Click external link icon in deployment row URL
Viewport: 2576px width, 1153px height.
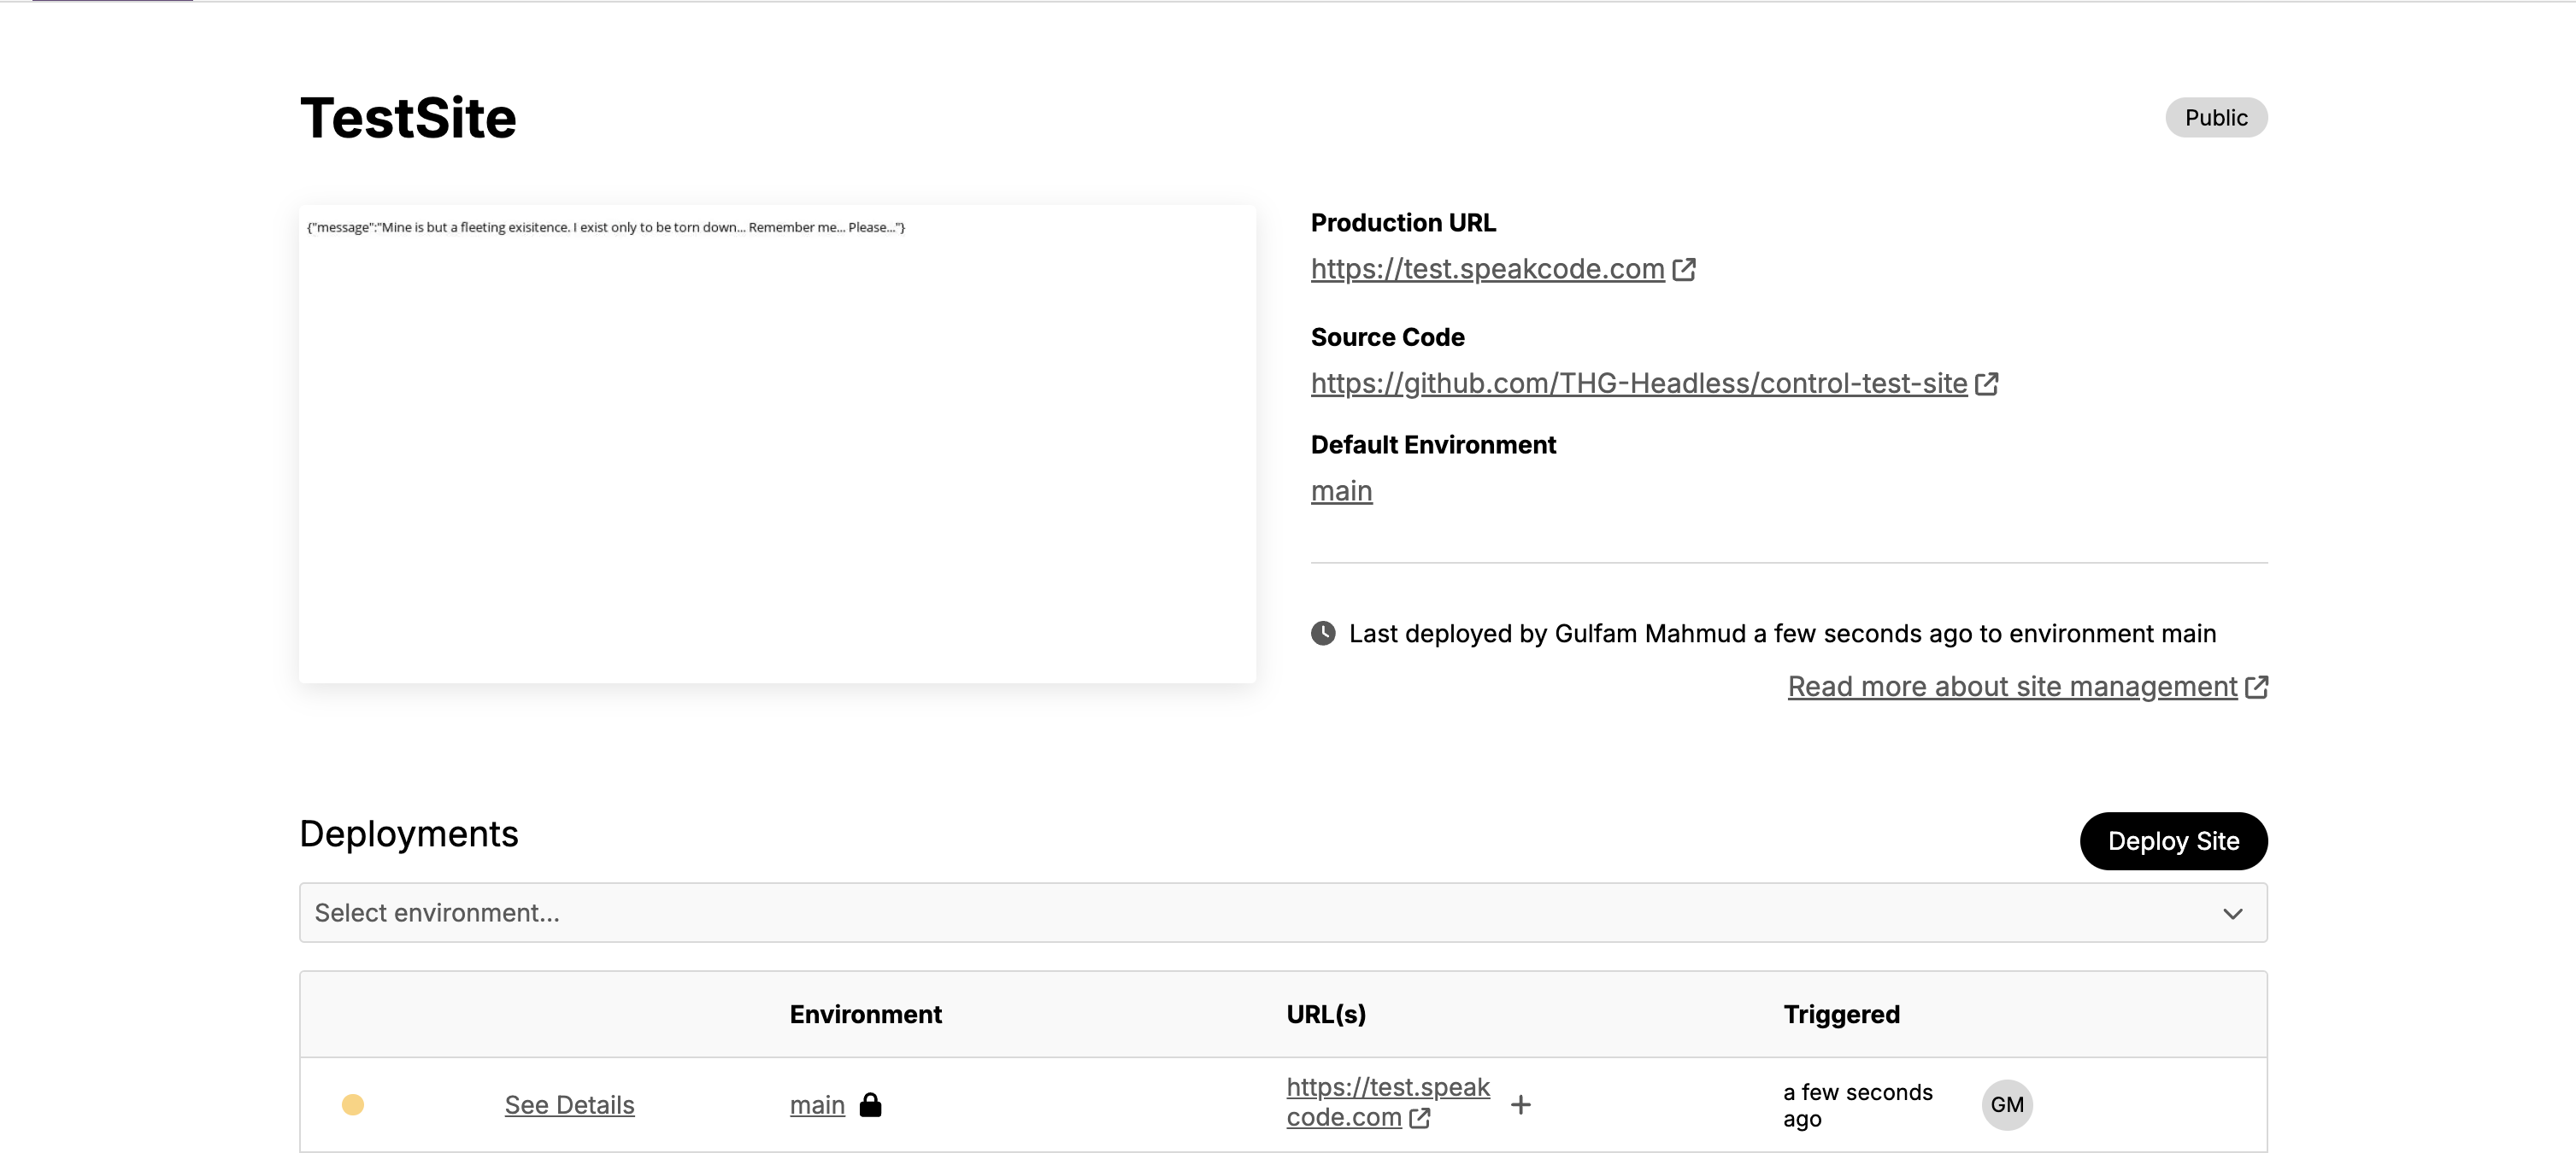(x=1419, y=1118)
